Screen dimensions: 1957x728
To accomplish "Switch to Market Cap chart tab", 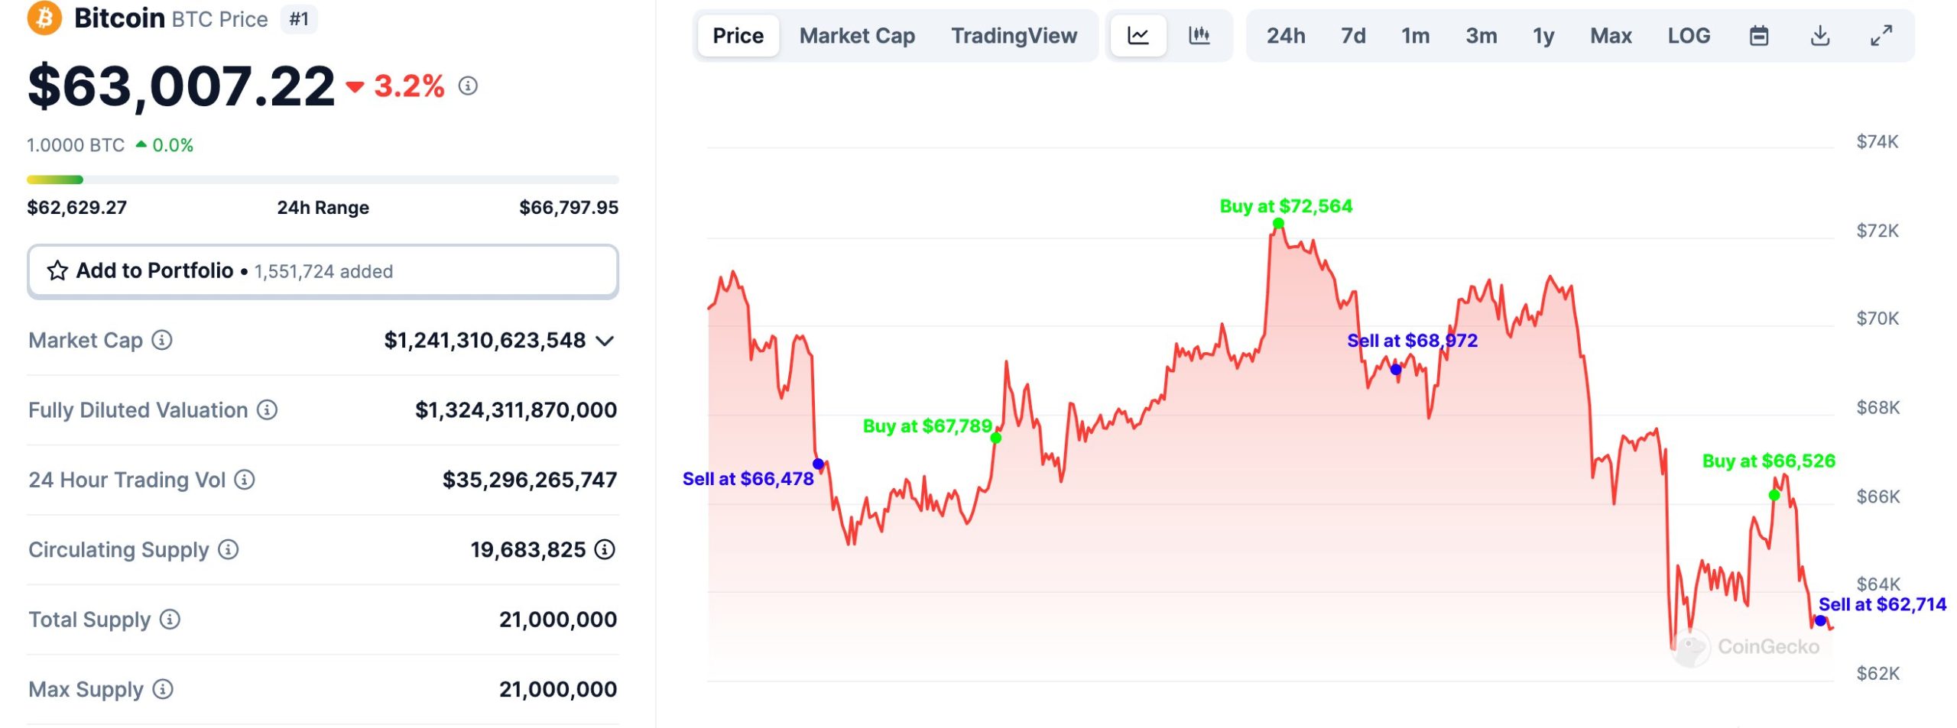I will [857, 35].
